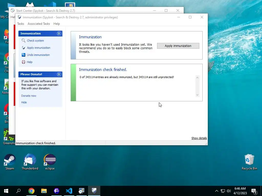Image resolution: width=262 pixels, height=196 pixels.
Task: Click the Undo immunization link
Action: tap(38, 55)
